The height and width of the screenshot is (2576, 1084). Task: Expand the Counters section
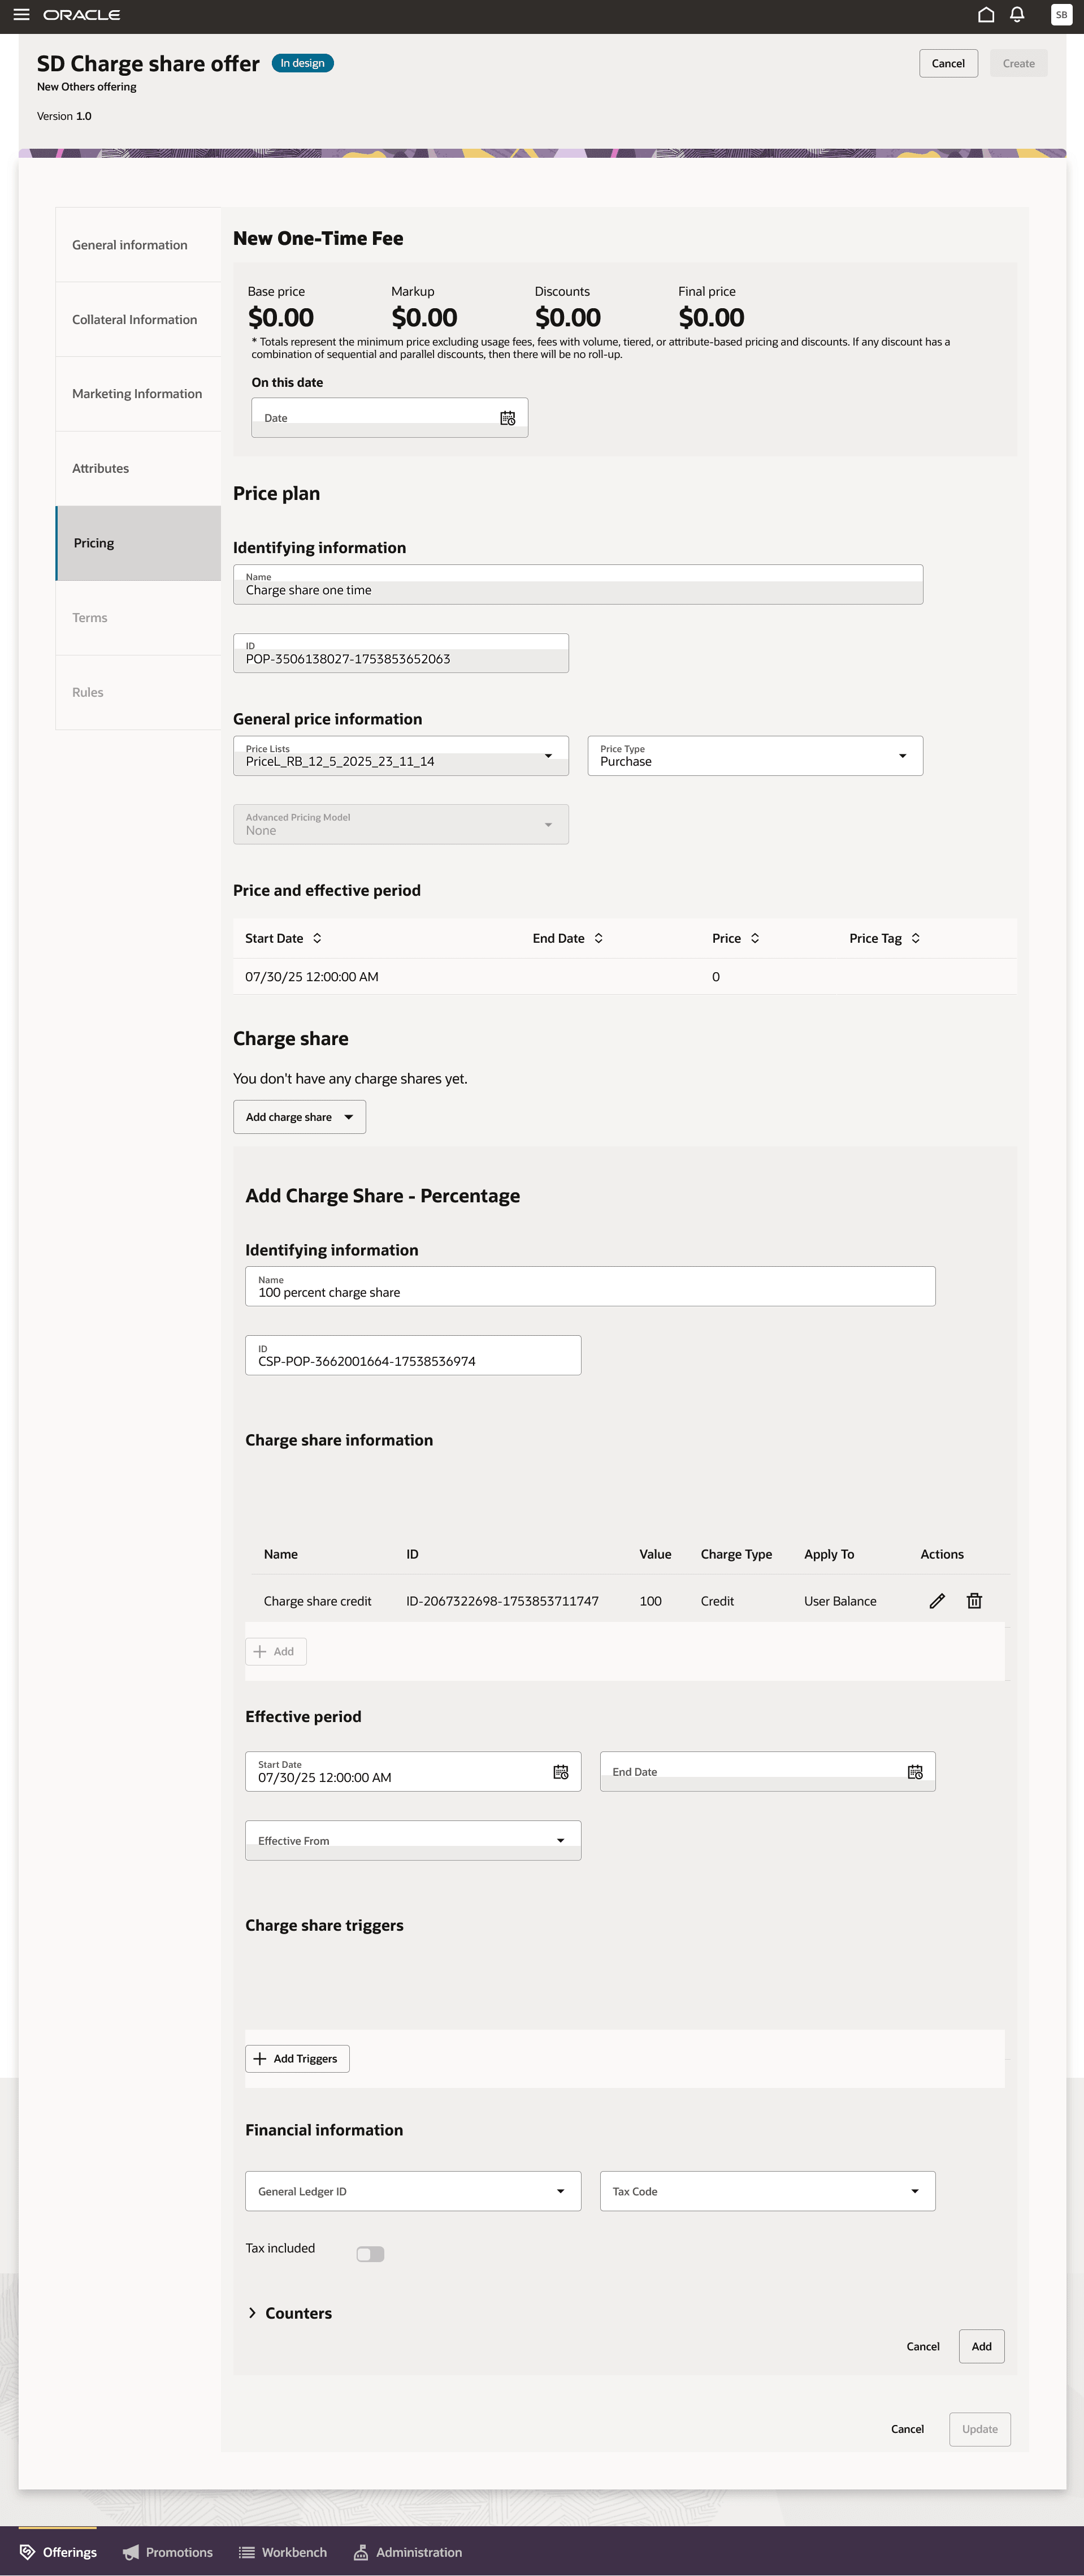point(253,2313)
